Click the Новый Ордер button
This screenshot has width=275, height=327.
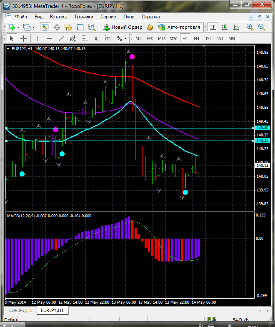tap(122, 28)
